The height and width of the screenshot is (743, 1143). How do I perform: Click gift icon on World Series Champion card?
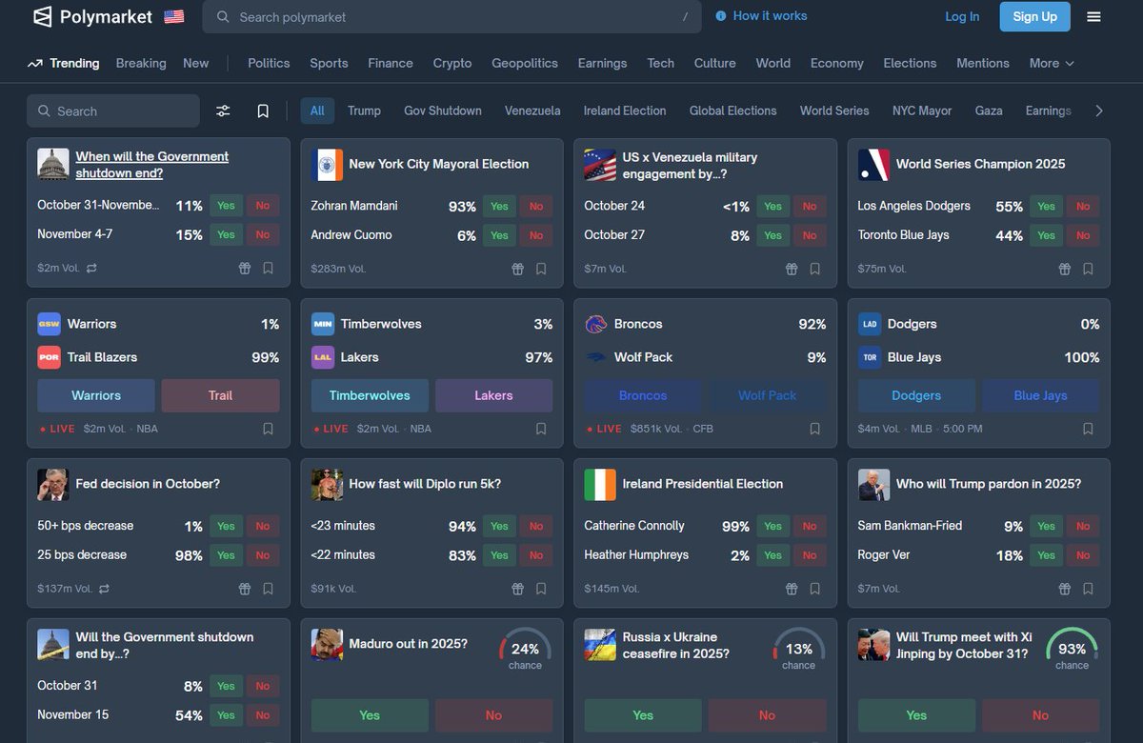(1065, 269)
